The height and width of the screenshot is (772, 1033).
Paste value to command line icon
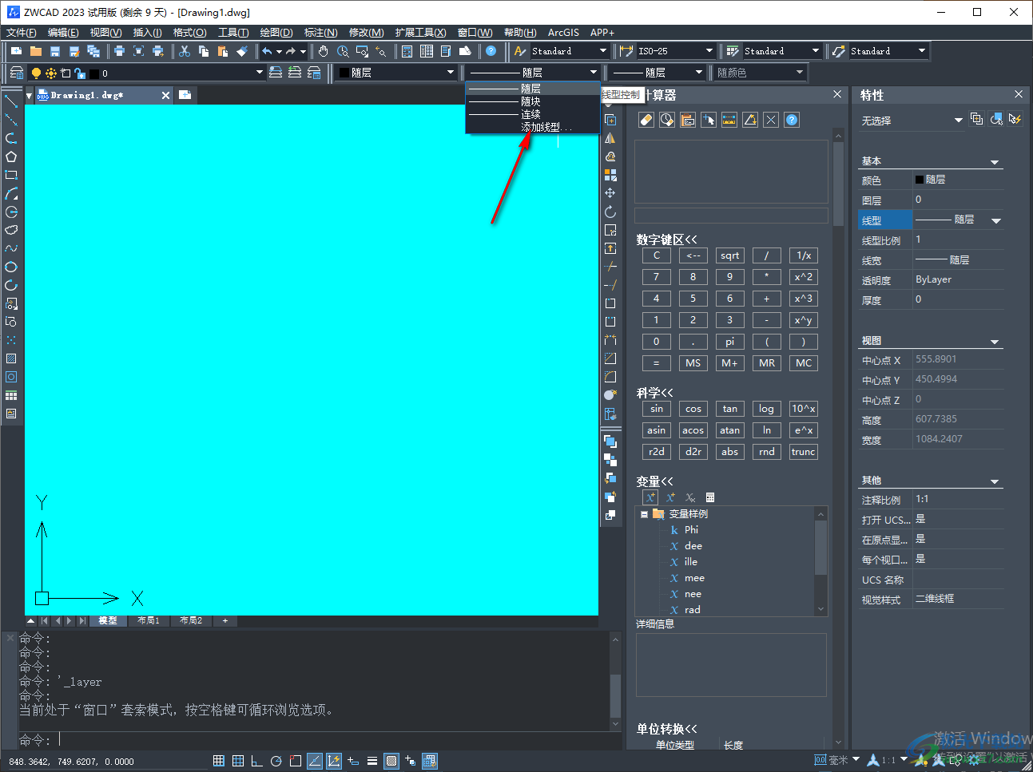click(688, 120)
